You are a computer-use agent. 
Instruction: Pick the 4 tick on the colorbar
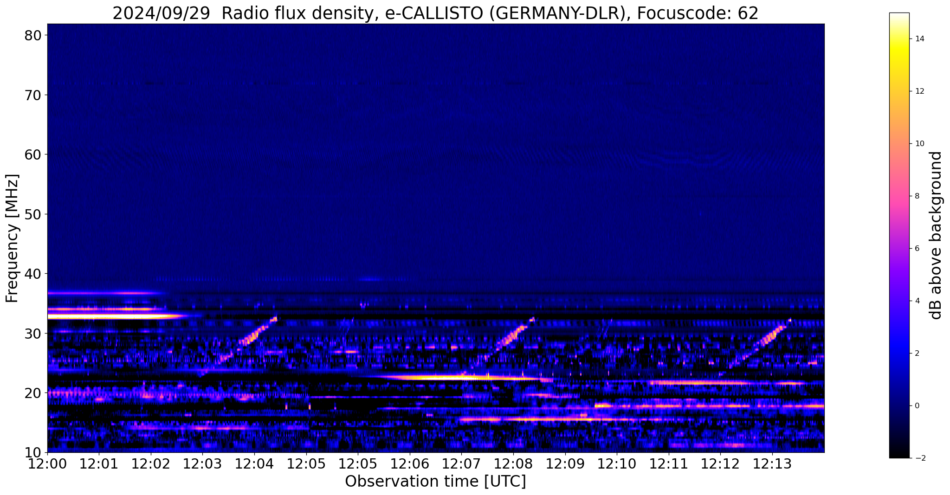tap(917, 301)
